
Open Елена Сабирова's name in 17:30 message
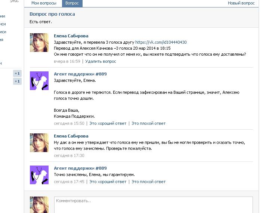(71, 136)
